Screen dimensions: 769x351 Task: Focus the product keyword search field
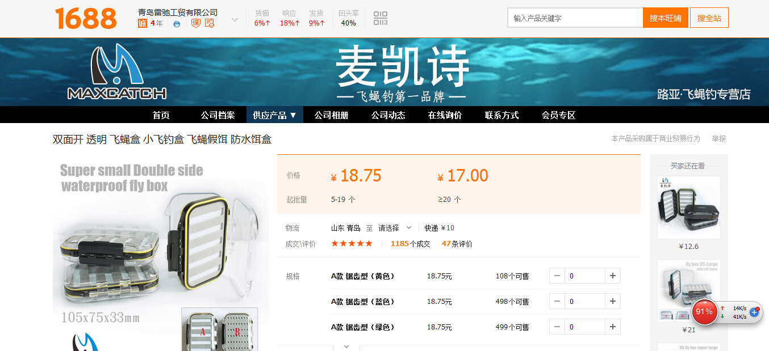coord(575,18)
